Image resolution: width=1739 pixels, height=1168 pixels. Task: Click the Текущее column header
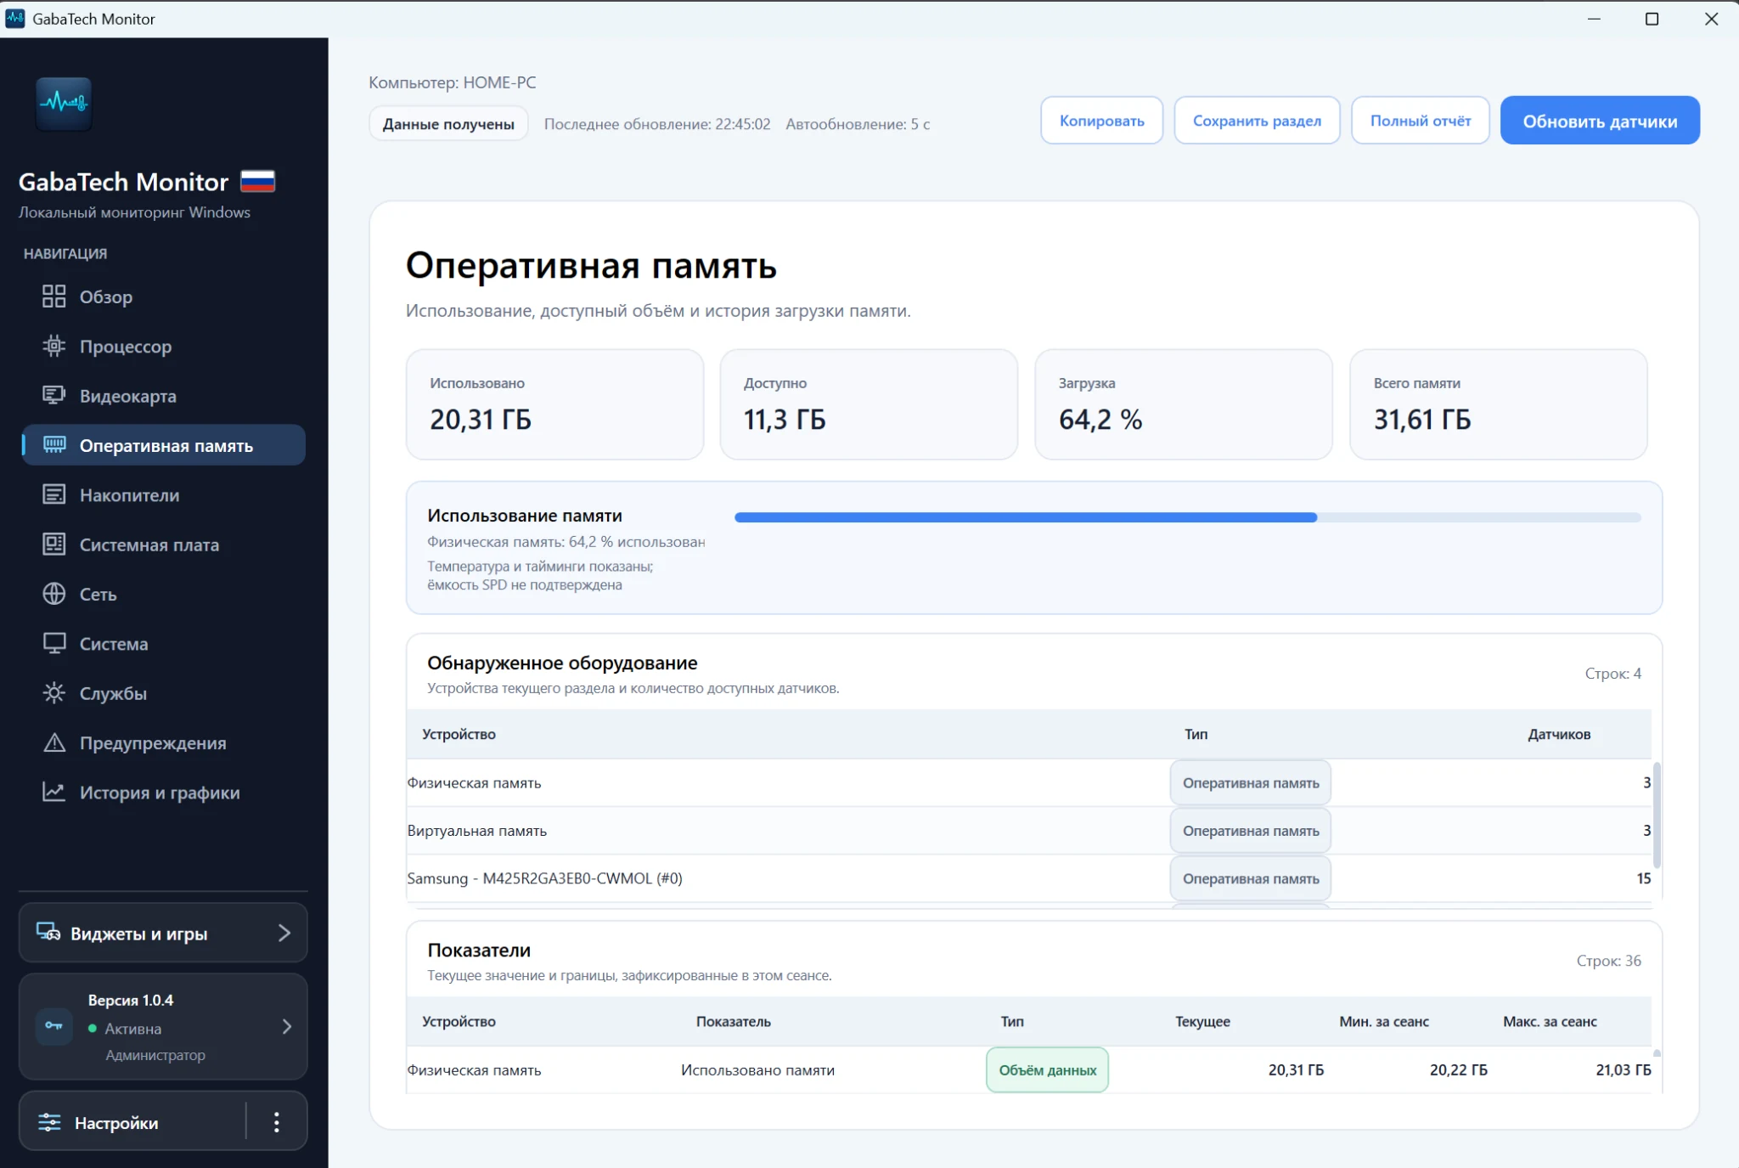(1202, 1021)
